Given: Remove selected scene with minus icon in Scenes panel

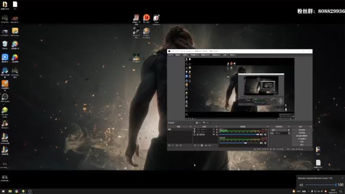Looking at the screenshot, I should click(172, 145).
